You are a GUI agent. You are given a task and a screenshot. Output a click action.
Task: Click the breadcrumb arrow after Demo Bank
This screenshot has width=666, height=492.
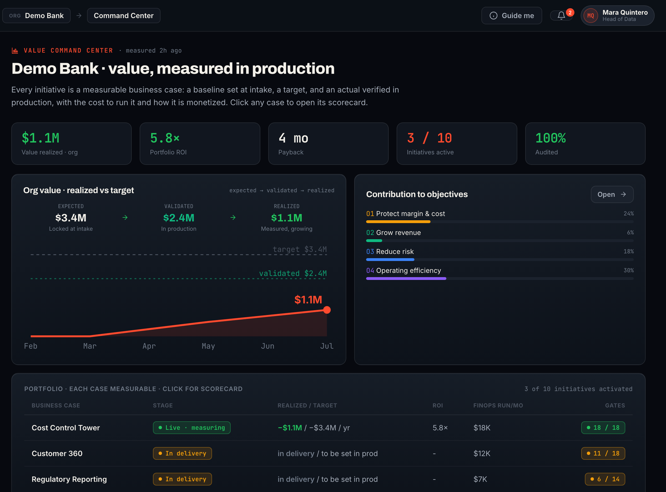(79, 16)
